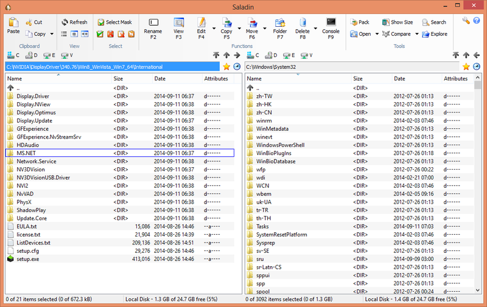The height and width of the screenshot is (307, 487).
Task: Open bookmarks star in left panel
Action: click(226, 67)
